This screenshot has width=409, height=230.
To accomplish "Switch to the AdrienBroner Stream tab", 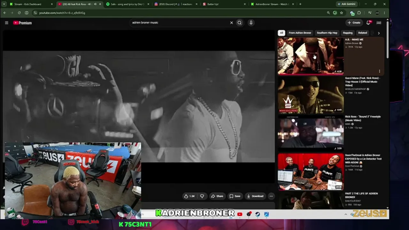I will click(272, 4).
